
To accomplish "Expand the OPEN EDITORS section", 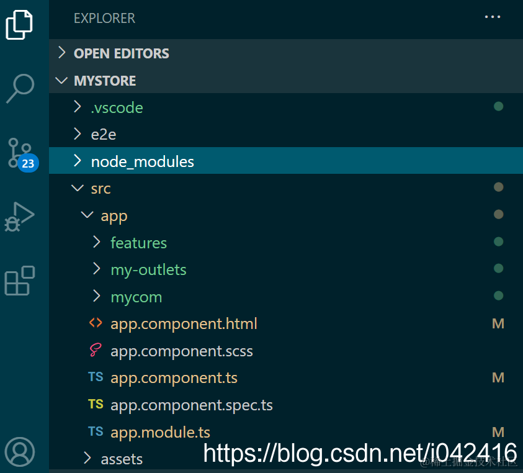I will click(x=61, y=53).
